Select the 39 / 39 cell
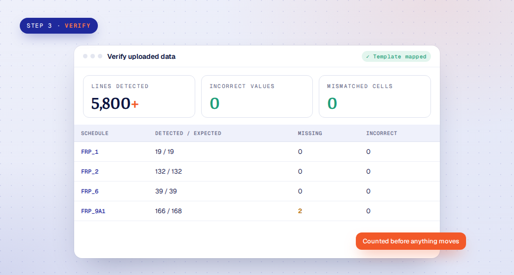514x275 pixels. coord(166,191)
